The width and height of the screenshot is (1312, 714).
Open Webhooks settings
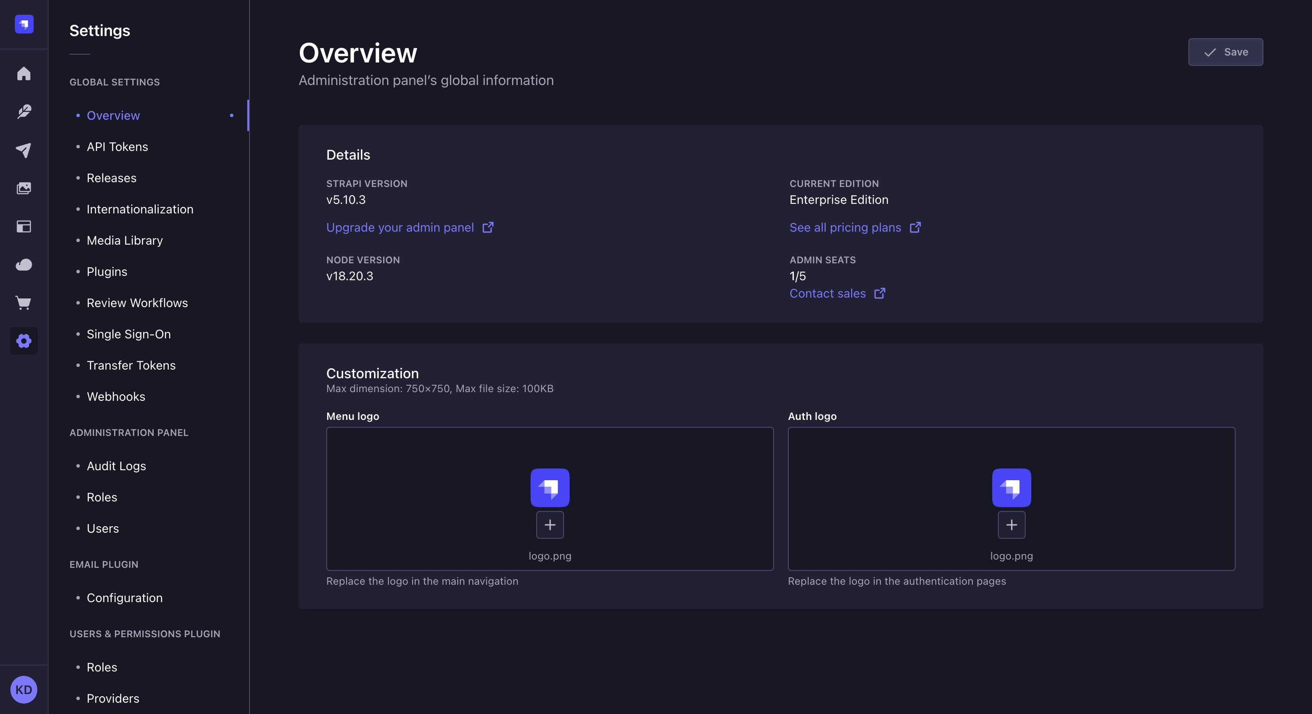[x=115, y=397]
